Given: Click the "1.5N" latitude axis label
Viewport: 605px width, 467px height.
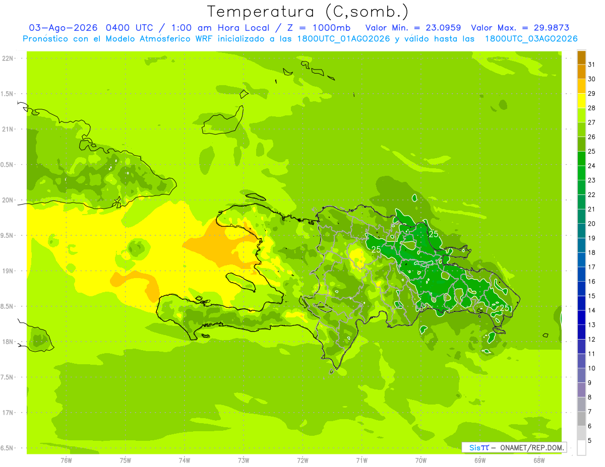Looking at the screenshot, I should click(x=8, y=94).
